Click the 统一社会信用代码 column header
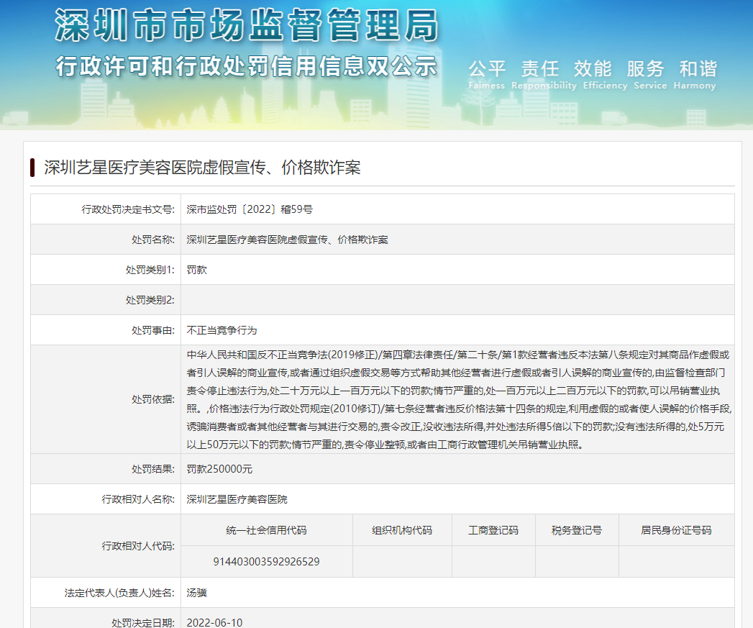Screen dimensions: 753x628 click(266, 530)
